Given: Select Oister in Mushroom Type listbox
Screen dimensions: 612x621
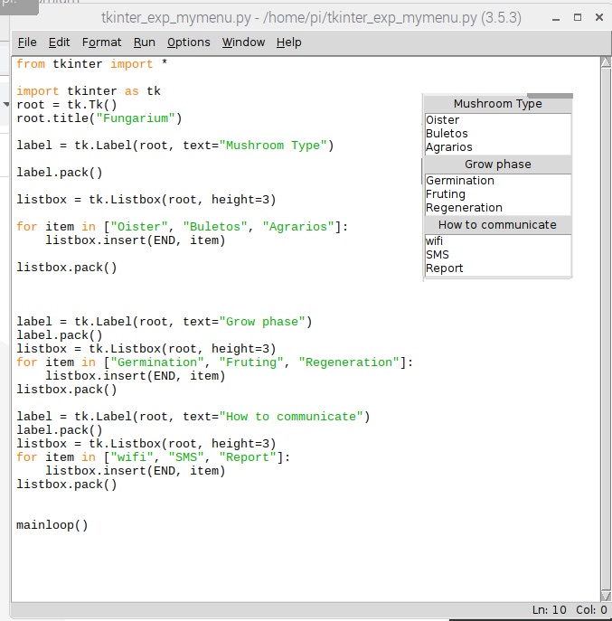Looking at the screenshot, I should [x=498, y=120].
